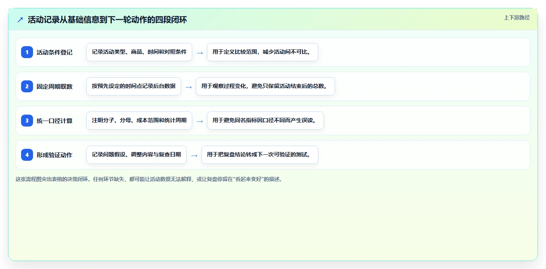Select the step 1 number badge

(x=27, y=52)
